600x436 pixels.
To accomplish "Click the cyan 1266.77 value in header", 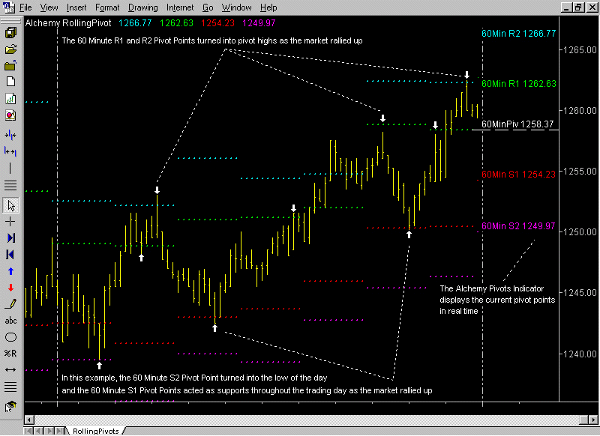I will 135,23.
